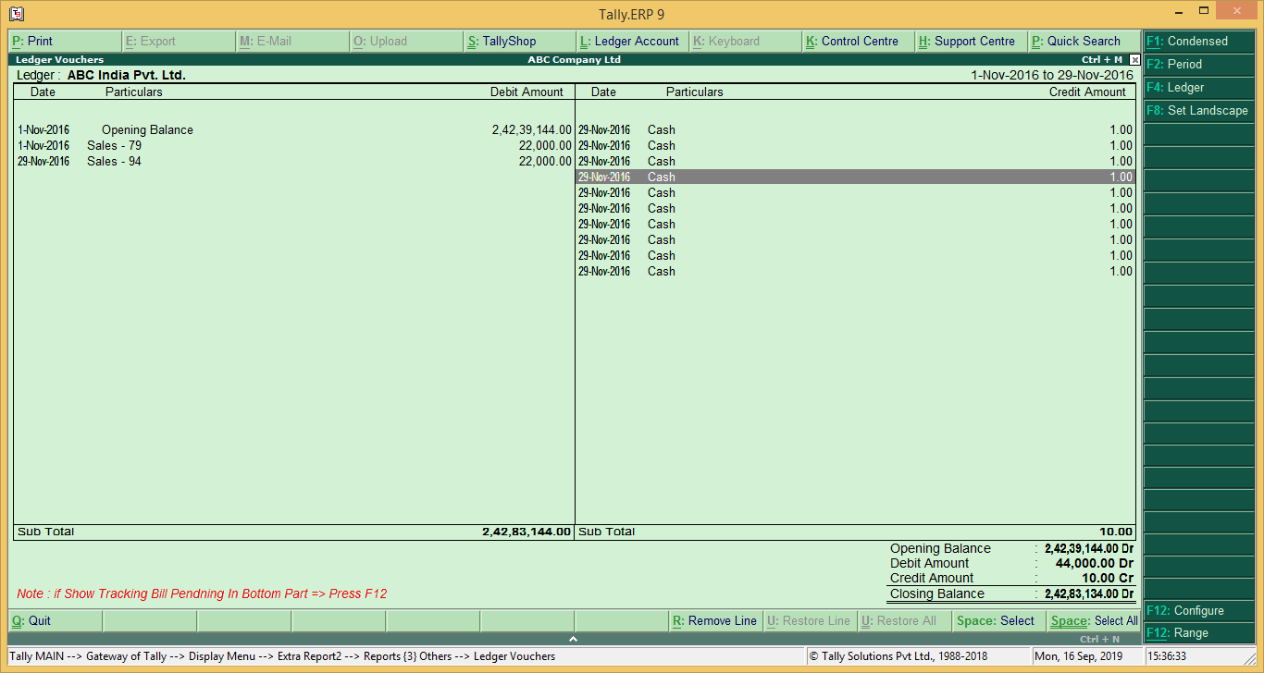Screen dimensions: 1264x673
Task: Expand the Range options via F12
Action: click(x=1198, y=633)
